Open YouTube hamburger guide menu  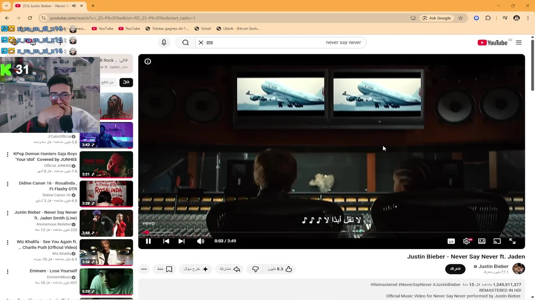coord(519,42)
